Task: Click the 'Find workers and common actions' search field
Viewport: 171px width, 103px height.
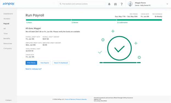Action: point(82,4)
